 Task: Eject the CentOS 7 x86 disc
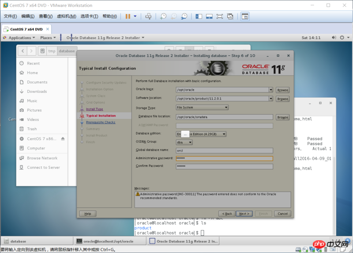pyautogui.click(x=63, y=138)
